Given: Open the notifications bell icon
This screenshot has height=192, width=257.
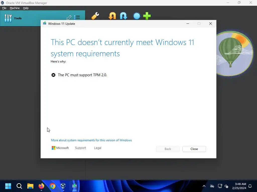Looking at the screenshot, I should pyautogui.click(x=250, y=186).
